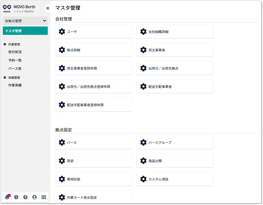Click gear icon beside 荷主事業者登録申請
The image size is (263, 205).
point(62,68)
